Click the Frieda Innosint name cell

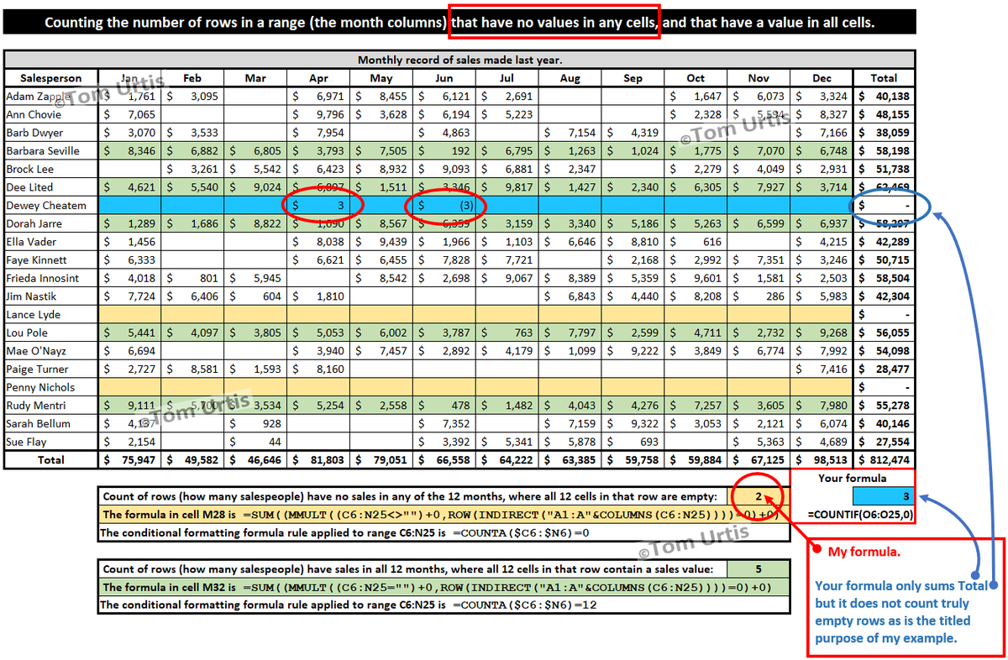[x=51, y=278]
